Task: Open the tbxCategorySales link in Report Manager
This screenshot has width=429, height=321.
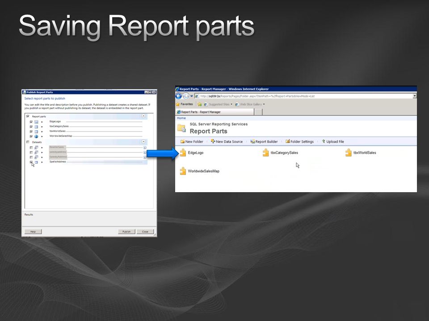Action: click(284, 152)
